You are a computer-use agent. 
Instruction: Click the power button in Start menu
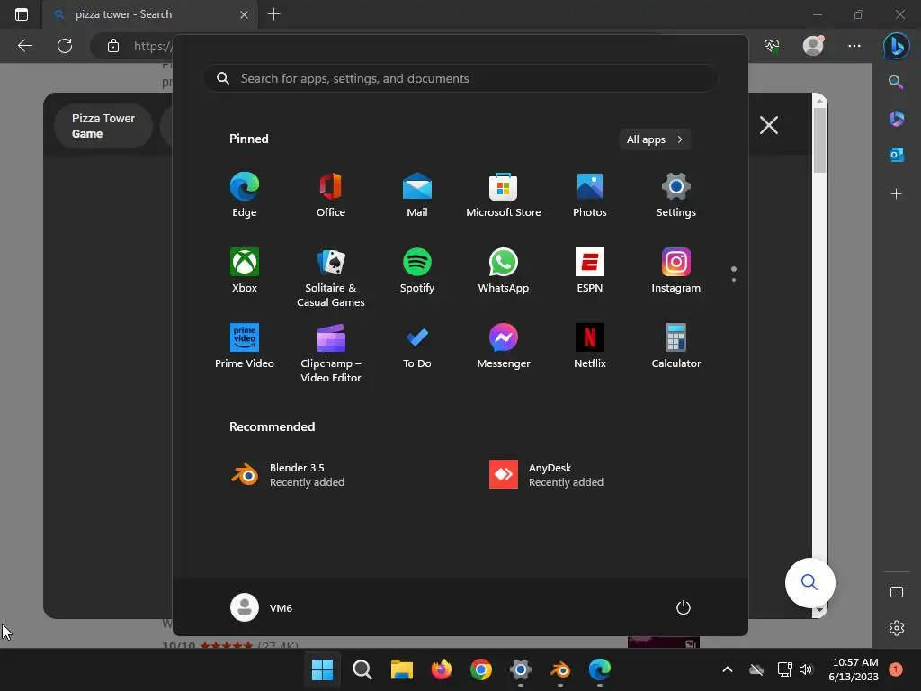pyautogui.click(x=684, y=607)
